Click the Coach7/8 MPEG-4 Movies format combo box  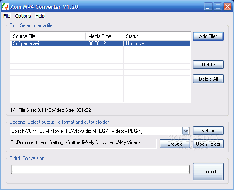(x=99, y=131)
